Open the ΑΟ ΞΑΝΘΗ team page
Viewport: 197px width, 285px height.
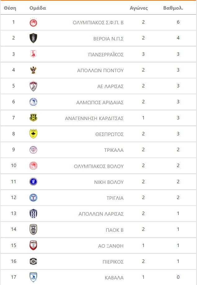[x=111, y=246]
